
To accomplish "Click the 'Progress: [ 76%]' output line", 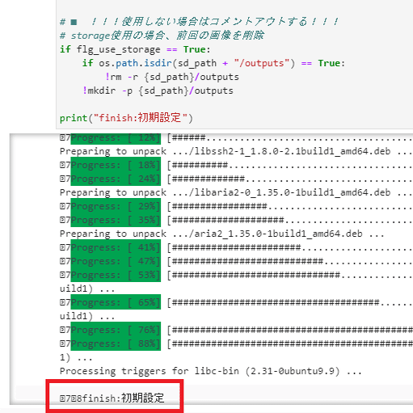I will pyautogui.click(x=236, y=330).
